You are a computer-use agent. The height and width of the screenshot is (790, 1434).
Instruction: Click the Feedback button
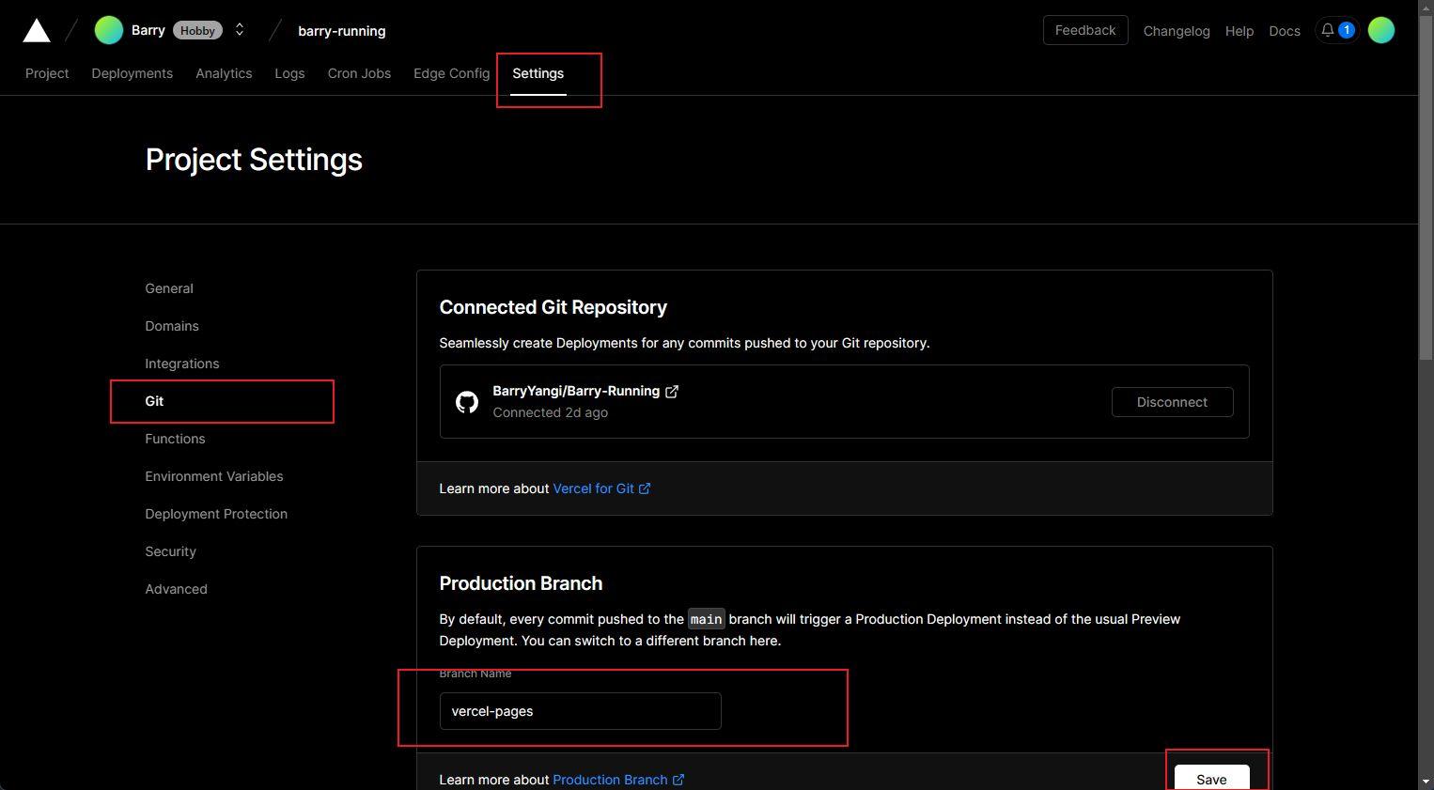pos(1085,30)
